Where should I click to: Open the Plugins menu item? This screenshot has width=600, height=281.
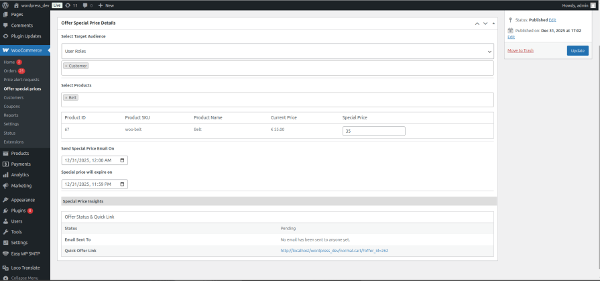click(19, 211)
